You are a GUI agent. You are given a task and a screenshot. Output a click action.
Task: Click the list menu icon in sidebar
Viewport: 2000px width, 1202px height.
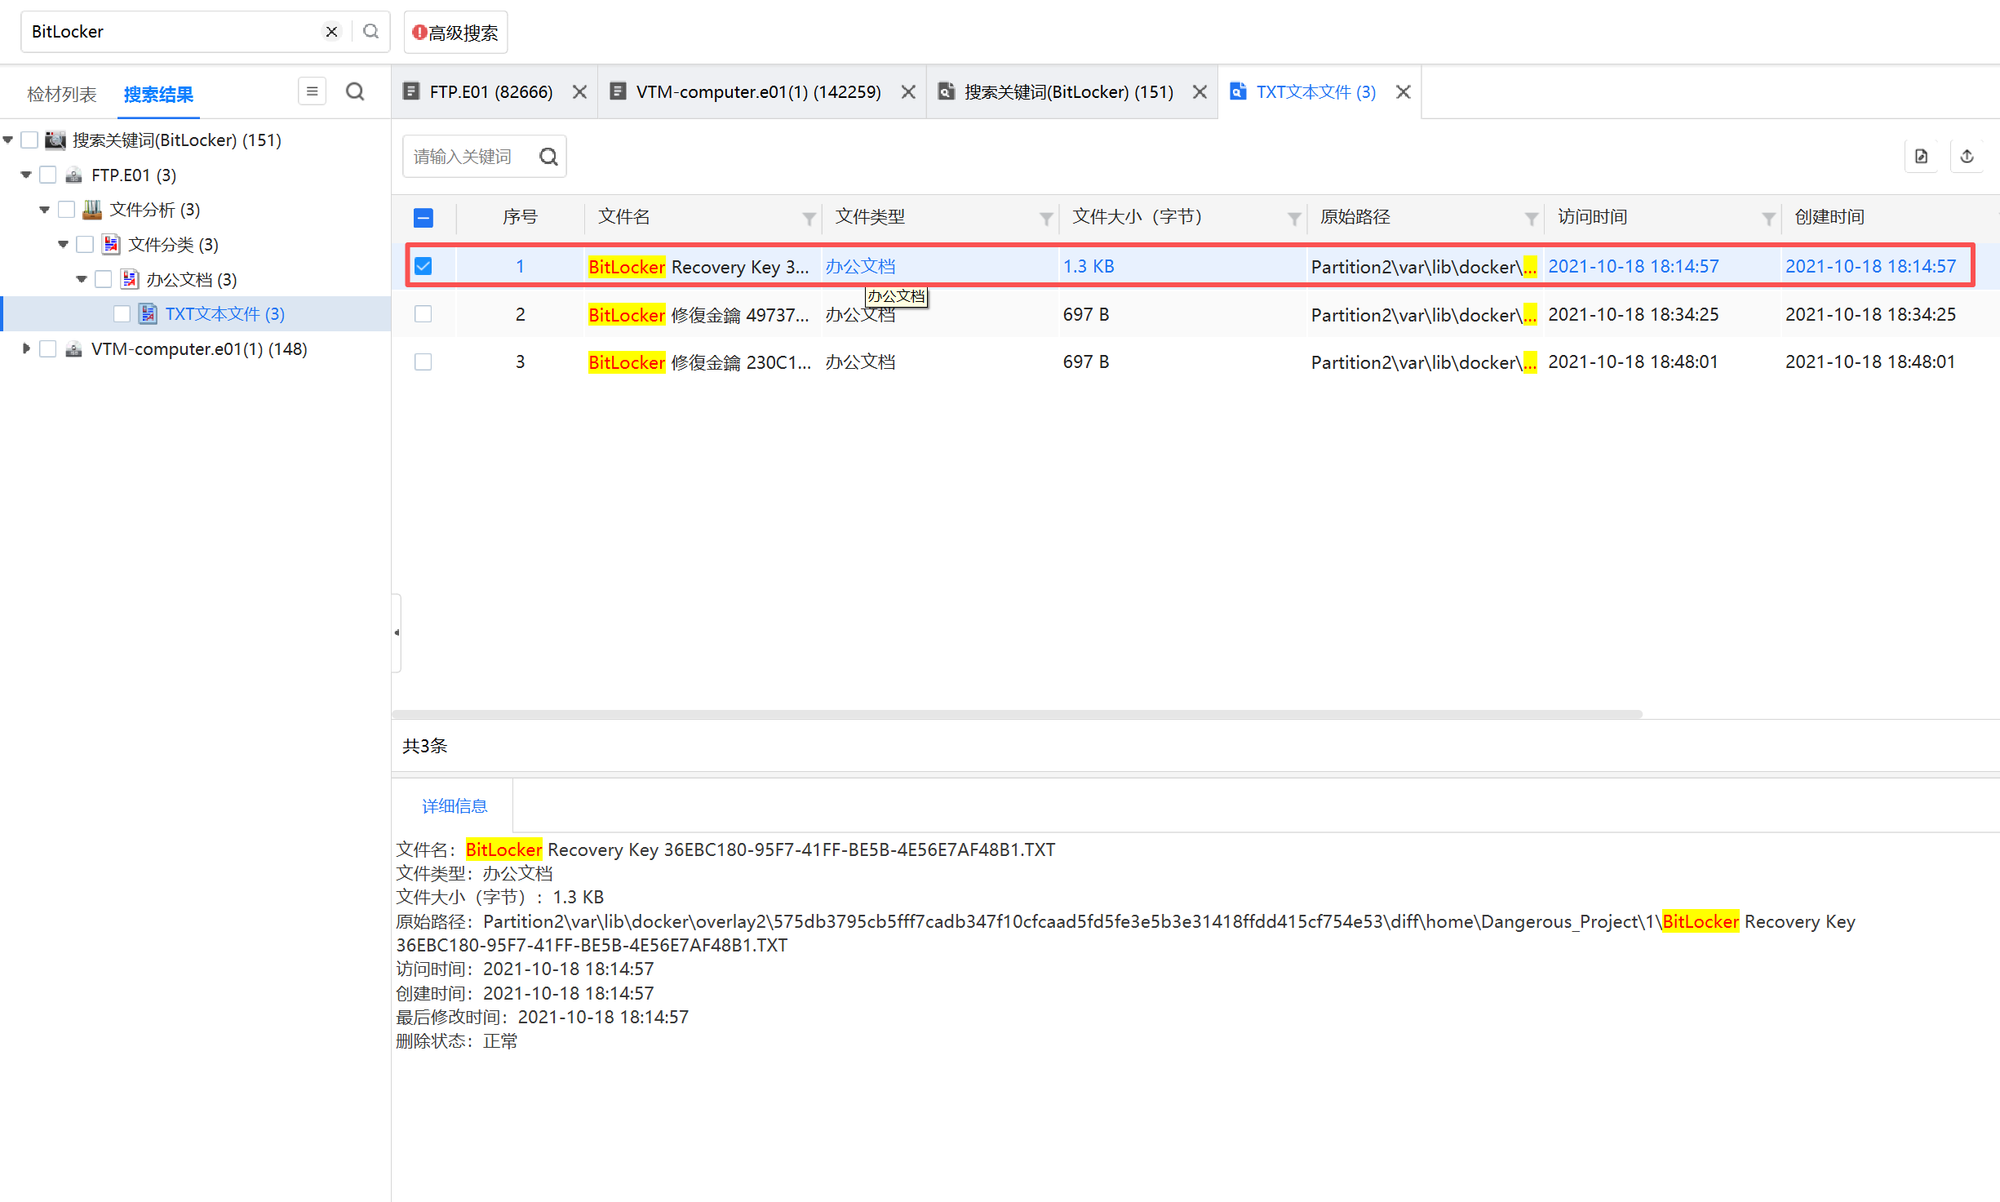[x=312, y=91]
